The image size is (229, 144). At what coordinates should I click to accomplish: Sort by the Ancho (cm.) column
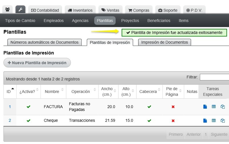pyautogui.click(x=109, y=92)
